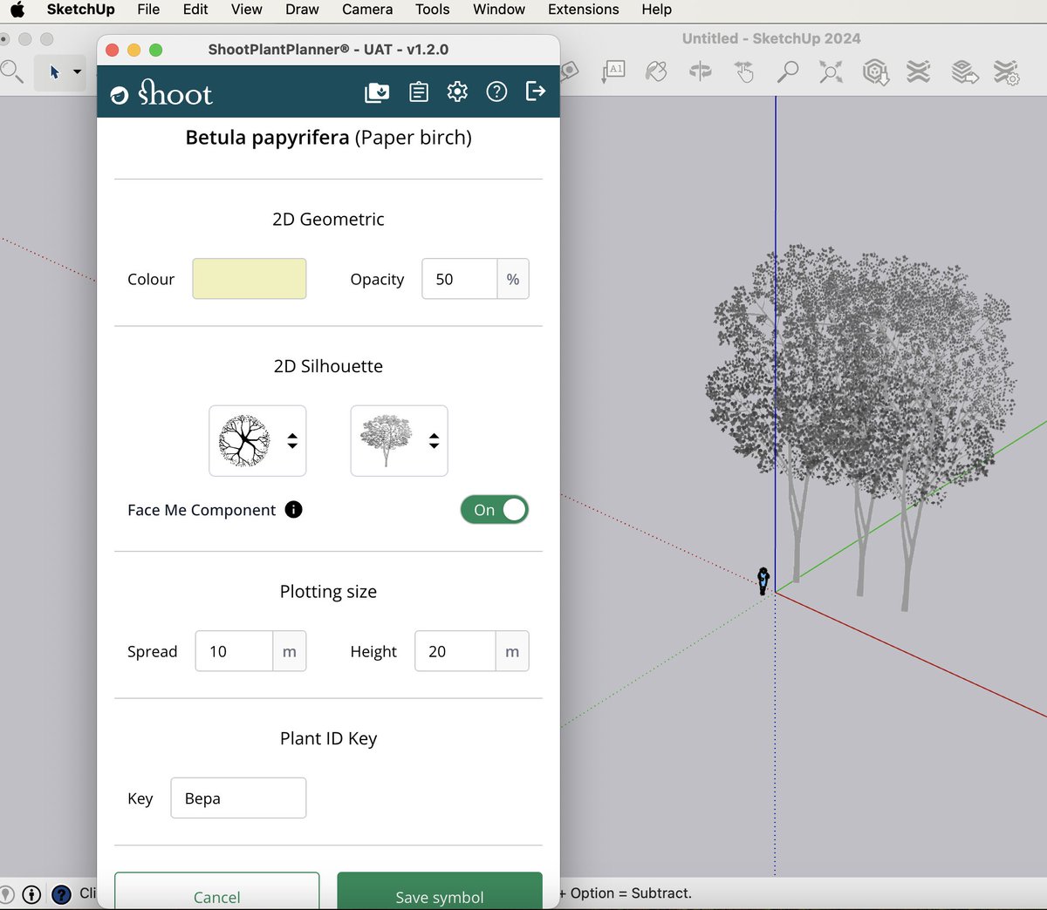Image resolution: width=1047 pixels, height=910 pixels.
Task: Open the left 2D Silhouette symbol dropdown
Action: point(294,440)
